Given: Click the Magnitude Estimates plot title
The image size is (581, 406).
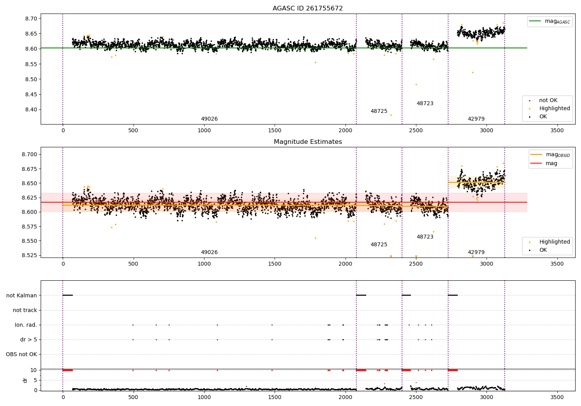Looking at the screenshot, I should pyautogui.click(x=308, y=142).
